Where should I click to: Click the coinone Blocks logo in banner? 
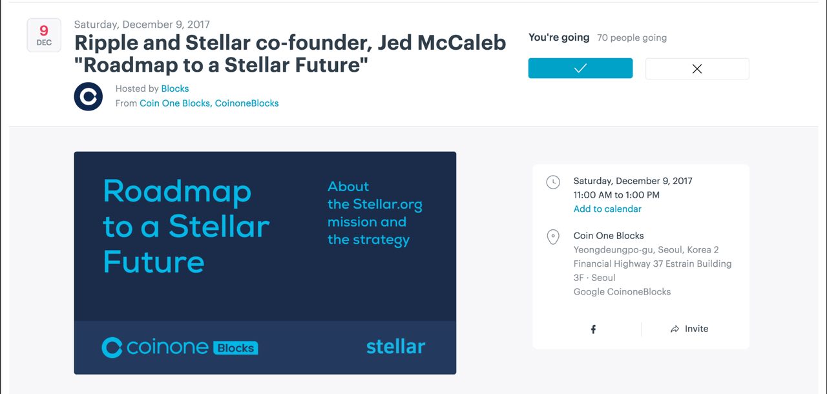pyautogui.click(x=180, y=347)
